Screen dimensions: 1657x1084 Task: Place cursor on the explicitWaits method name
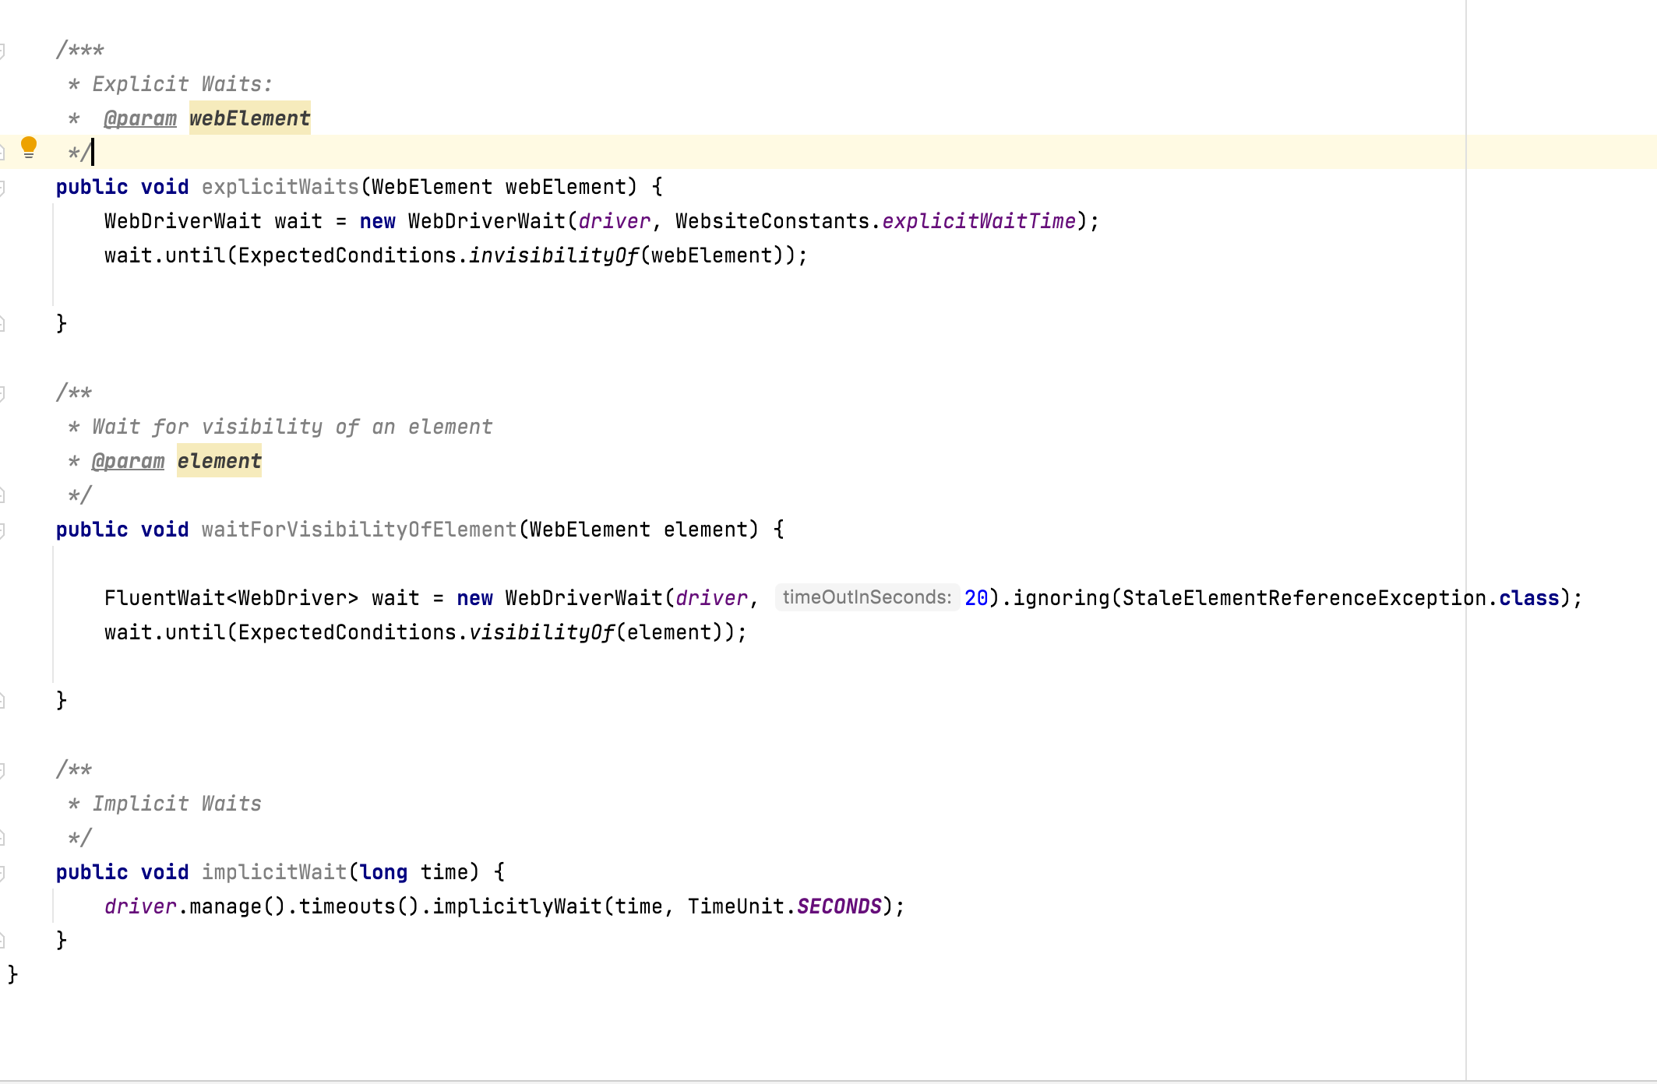pyautogui.click(x=279, y=187)
